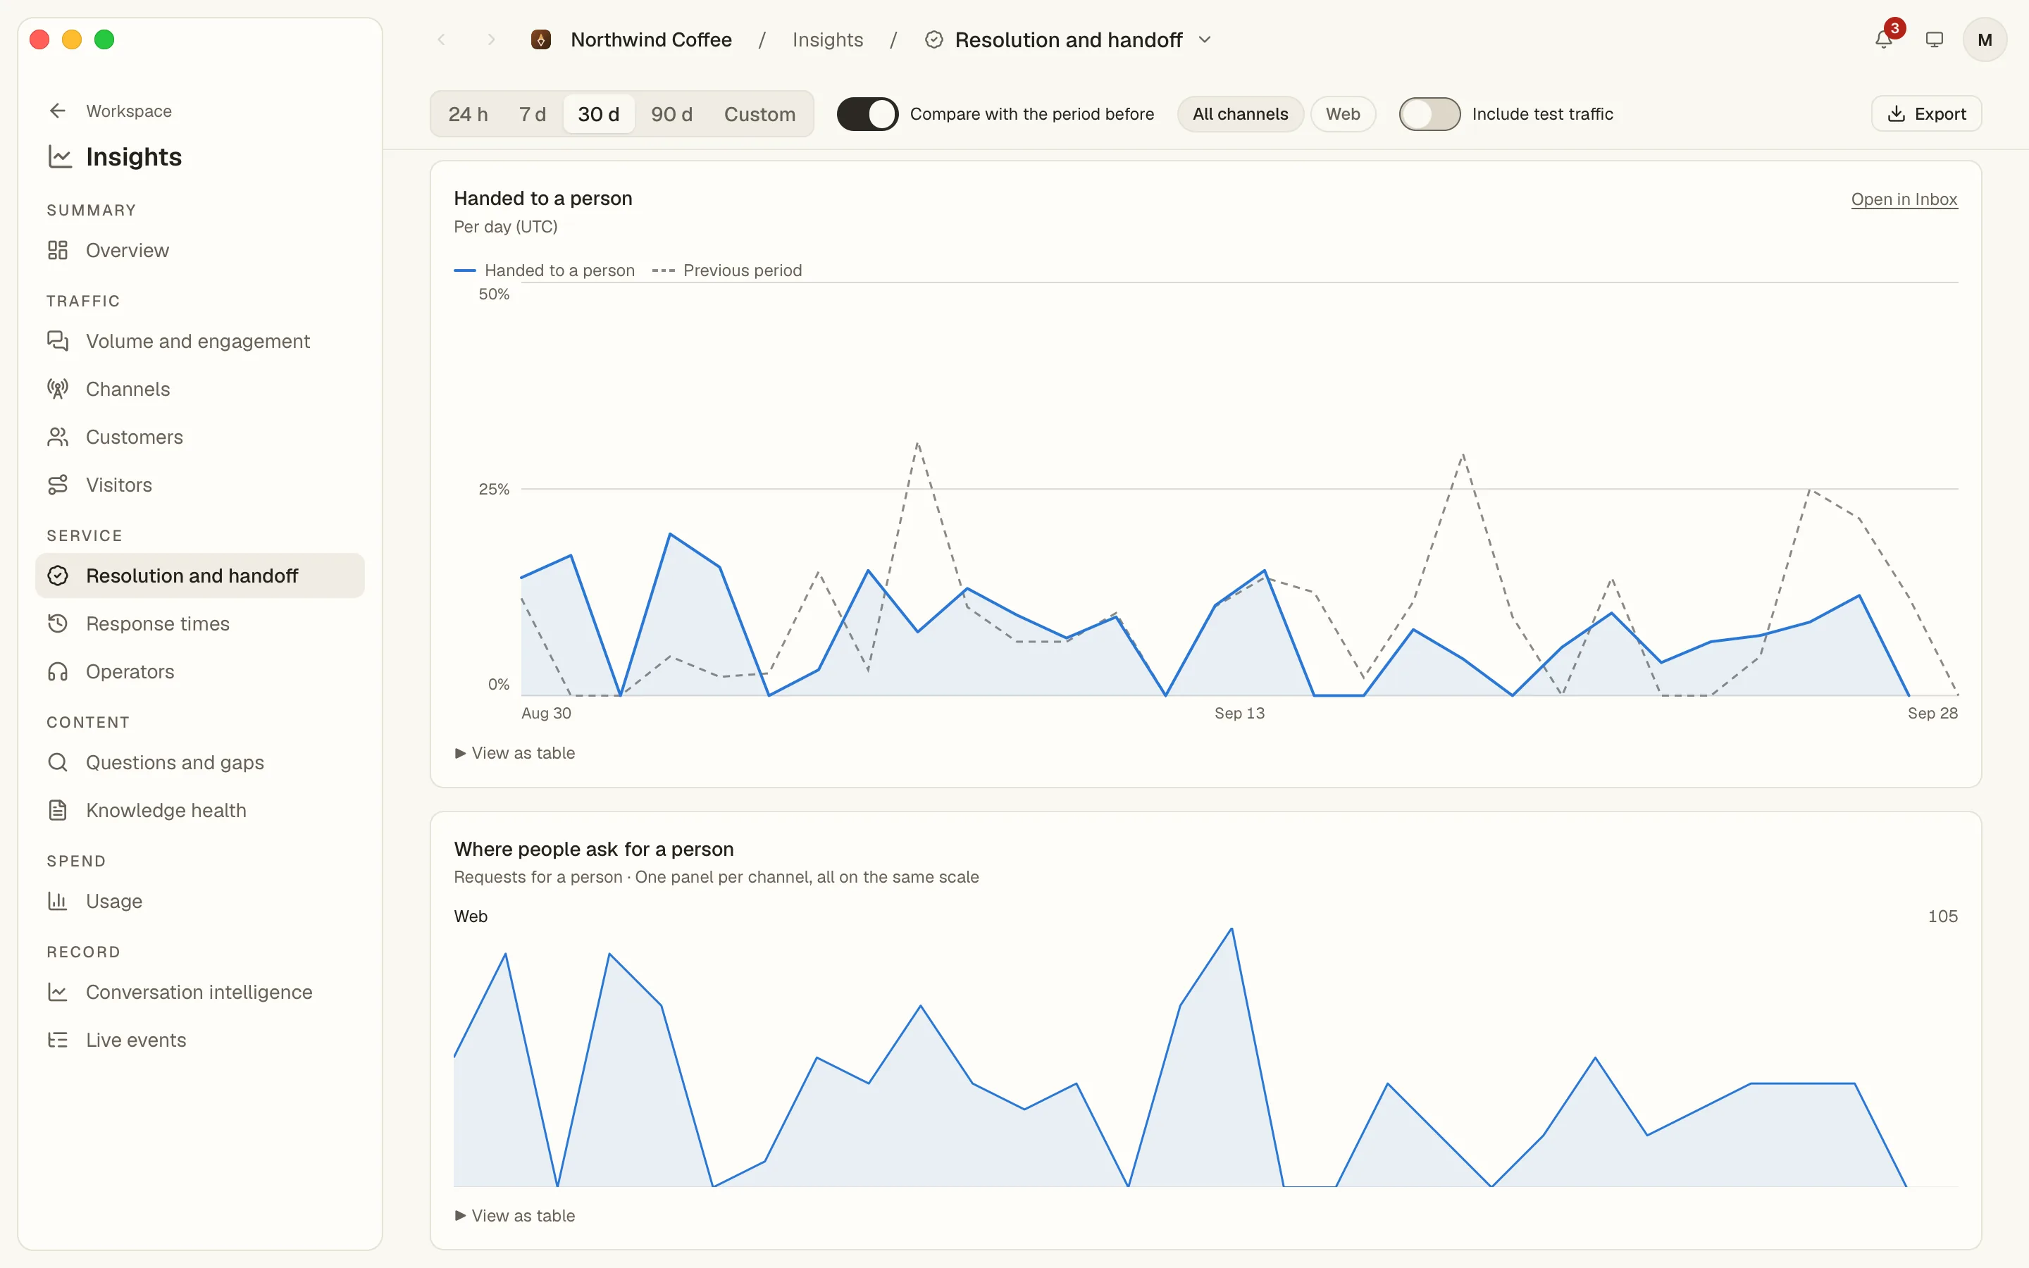Select the All channels filter chip
The image size is (2029, 1268).
click(x=1240, y=114)
